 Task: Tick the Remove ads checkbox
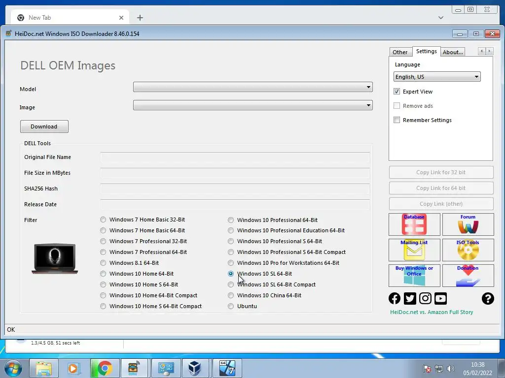click(397, 106)
